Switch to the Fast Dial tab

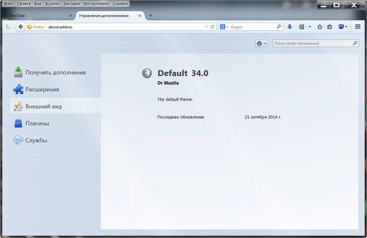click(39, 16)
